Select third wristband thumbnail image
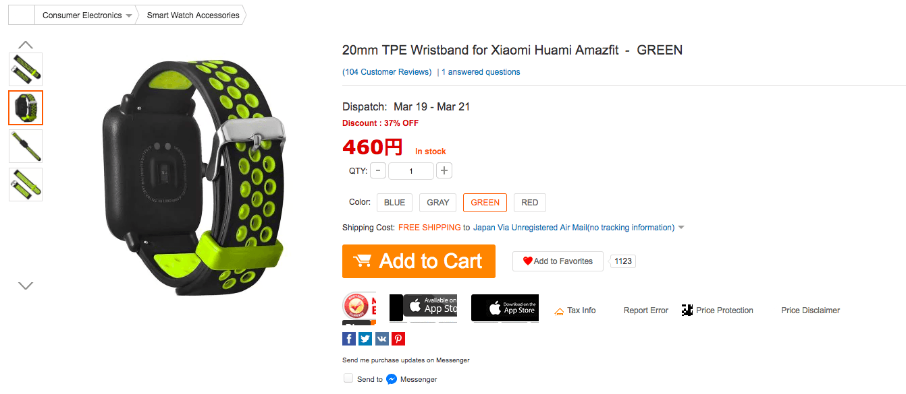Image resolution: width=906 pixels, height=394 pixels. click(x=26, y=146)
